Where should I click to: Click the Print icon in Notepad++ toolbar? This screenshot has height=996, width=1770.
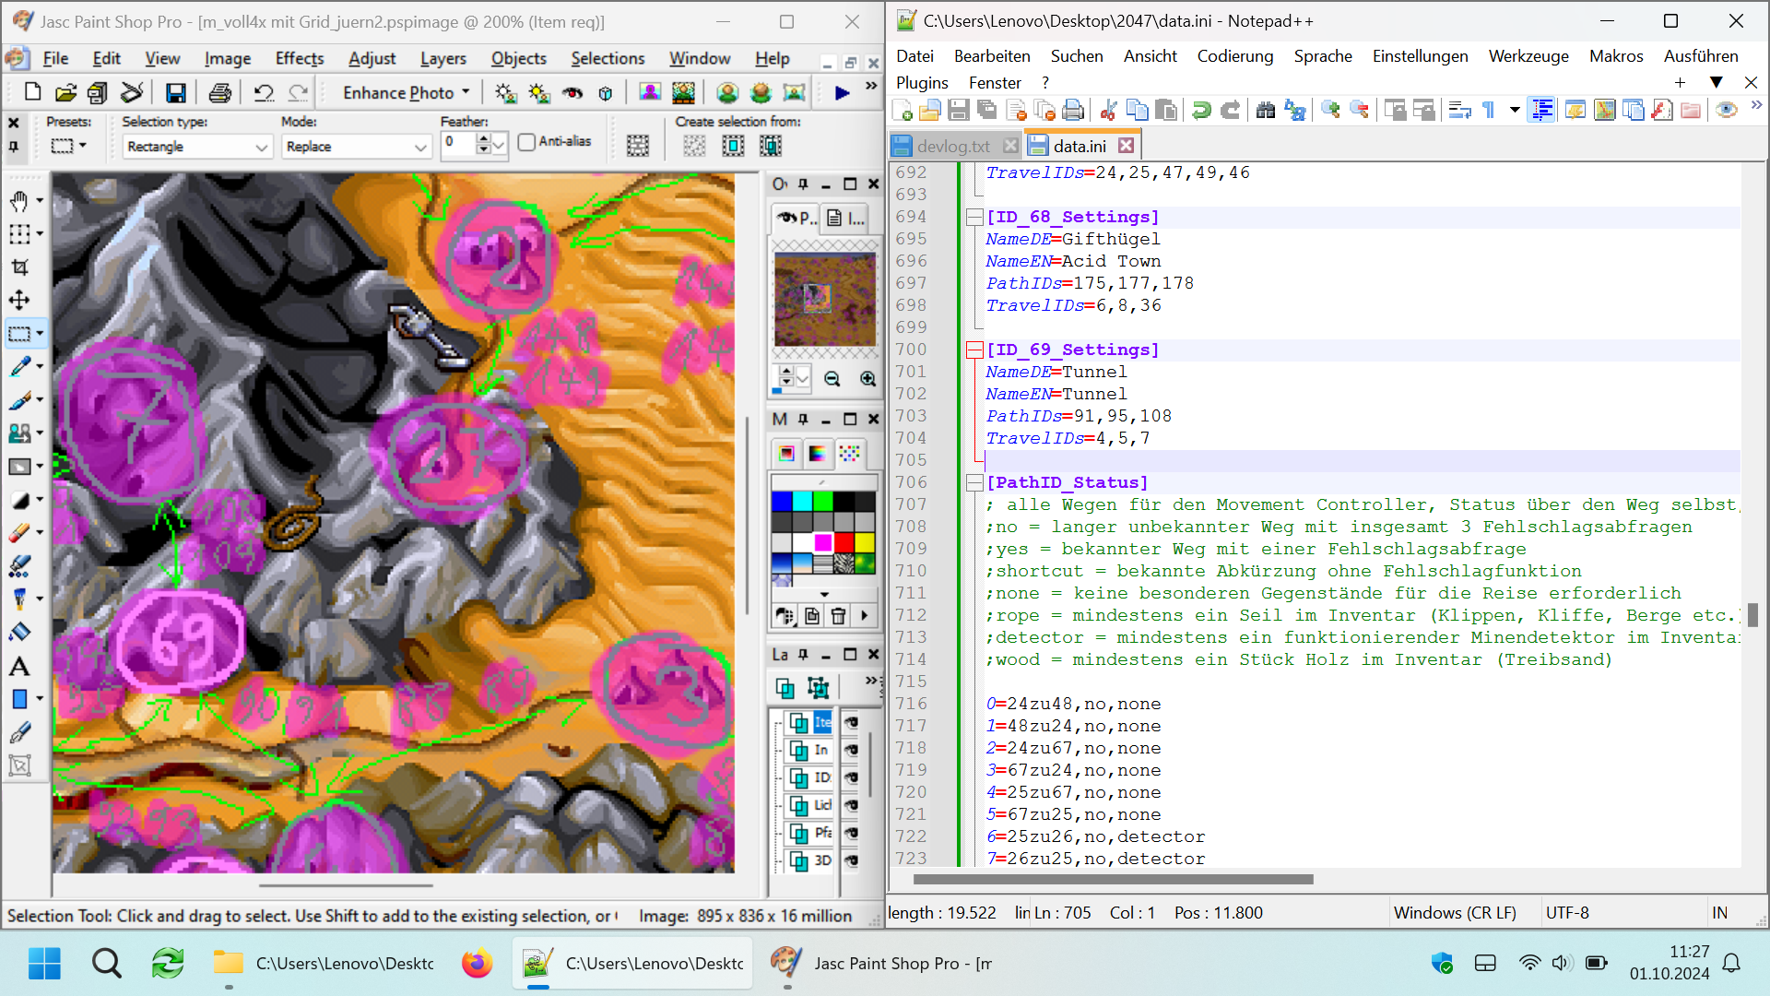tap(1073, 111)
